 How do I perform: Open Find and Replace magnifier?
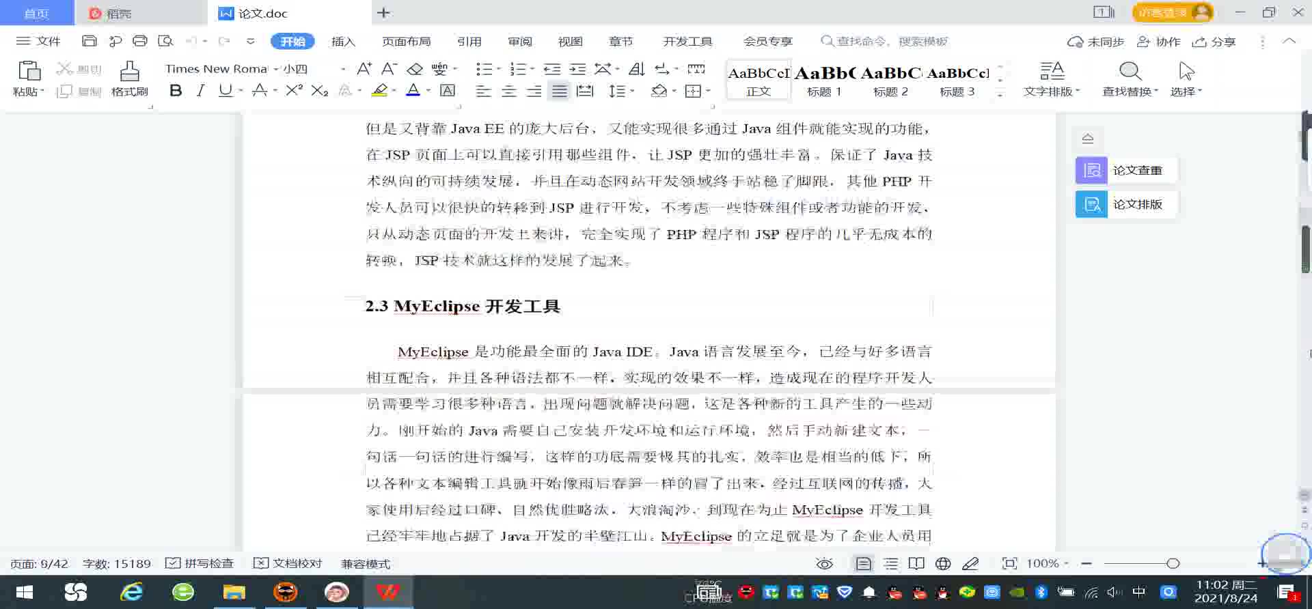point(1130,71)
